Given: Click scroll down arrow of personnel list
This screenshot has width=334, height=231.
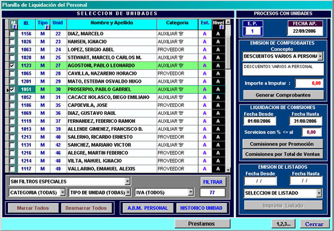Looking at the screenshot, I should click(x=228, y=170).
